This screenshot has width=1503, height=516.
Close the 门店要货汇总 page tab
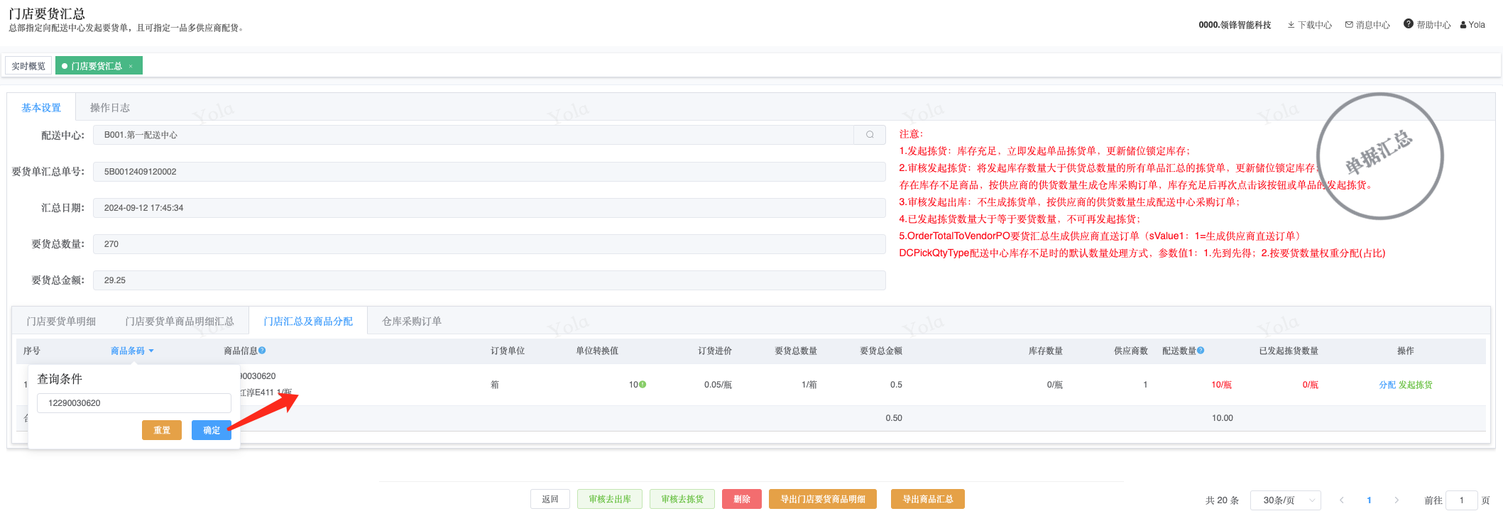pyautogui.click(x=131, y=66)
